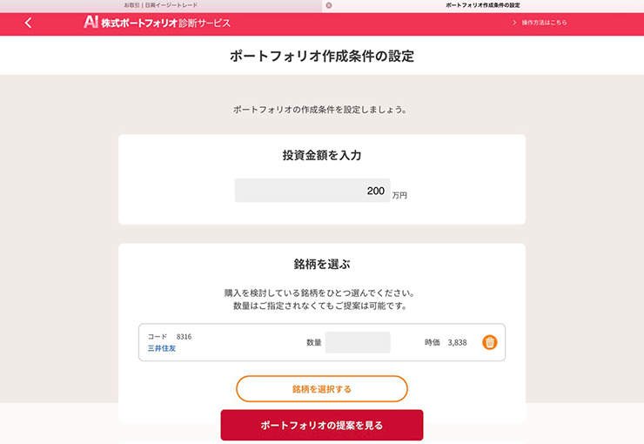Go back using the header arrow

28,23
